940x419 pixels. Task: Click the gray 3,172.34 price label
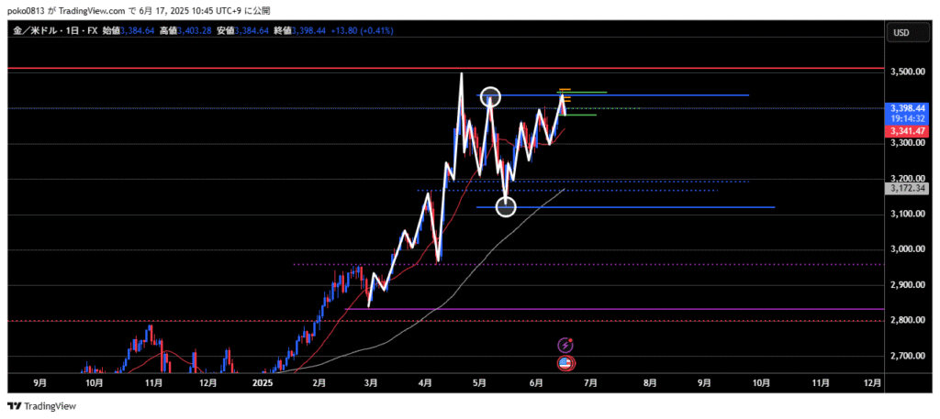pyautogui.click(x=907, y=188)
